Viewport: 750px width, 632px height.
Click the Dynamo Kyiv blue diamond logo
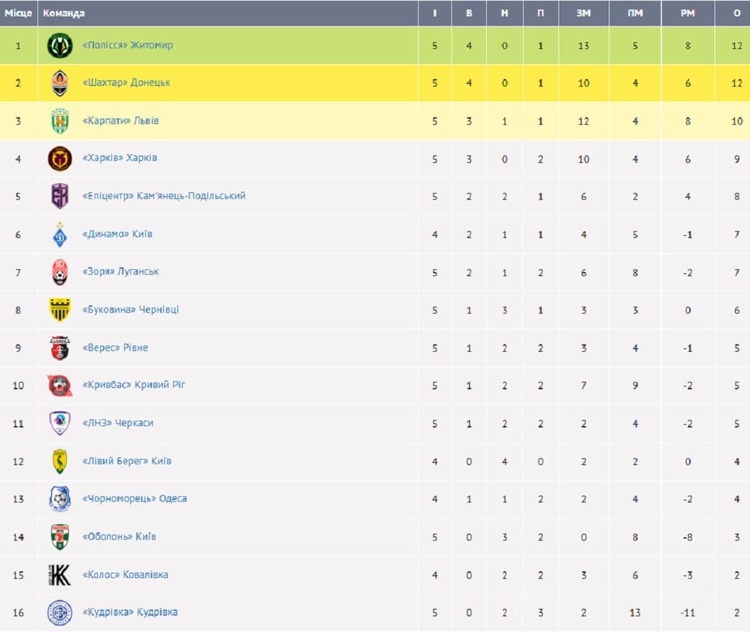pos(60,235)
